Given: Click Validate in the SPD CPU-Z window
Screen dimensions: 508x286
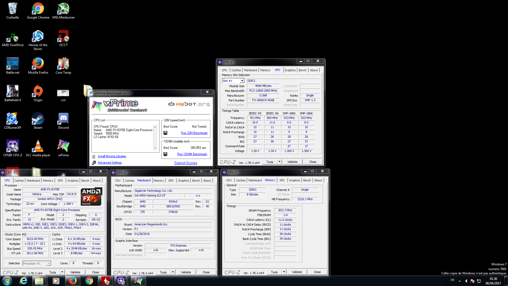Looking at the screenshot, I should coord(292,162).
